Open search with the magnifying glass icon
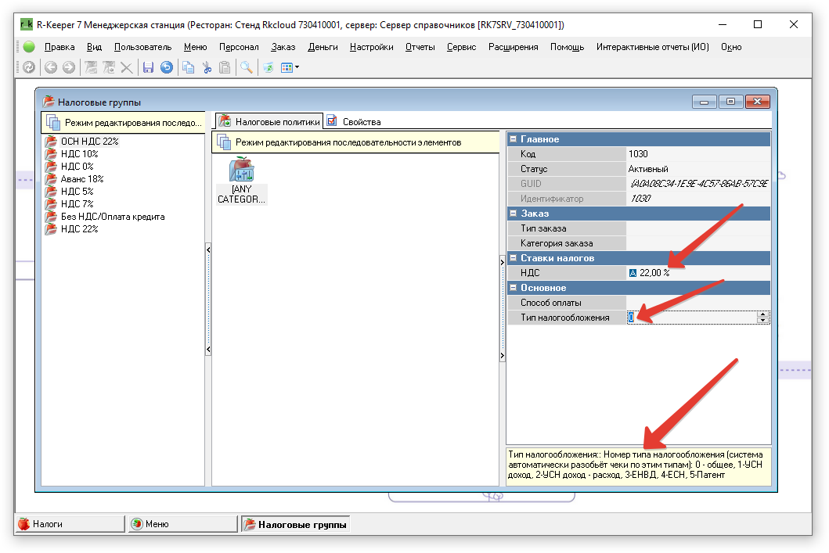 pos(247,68)
